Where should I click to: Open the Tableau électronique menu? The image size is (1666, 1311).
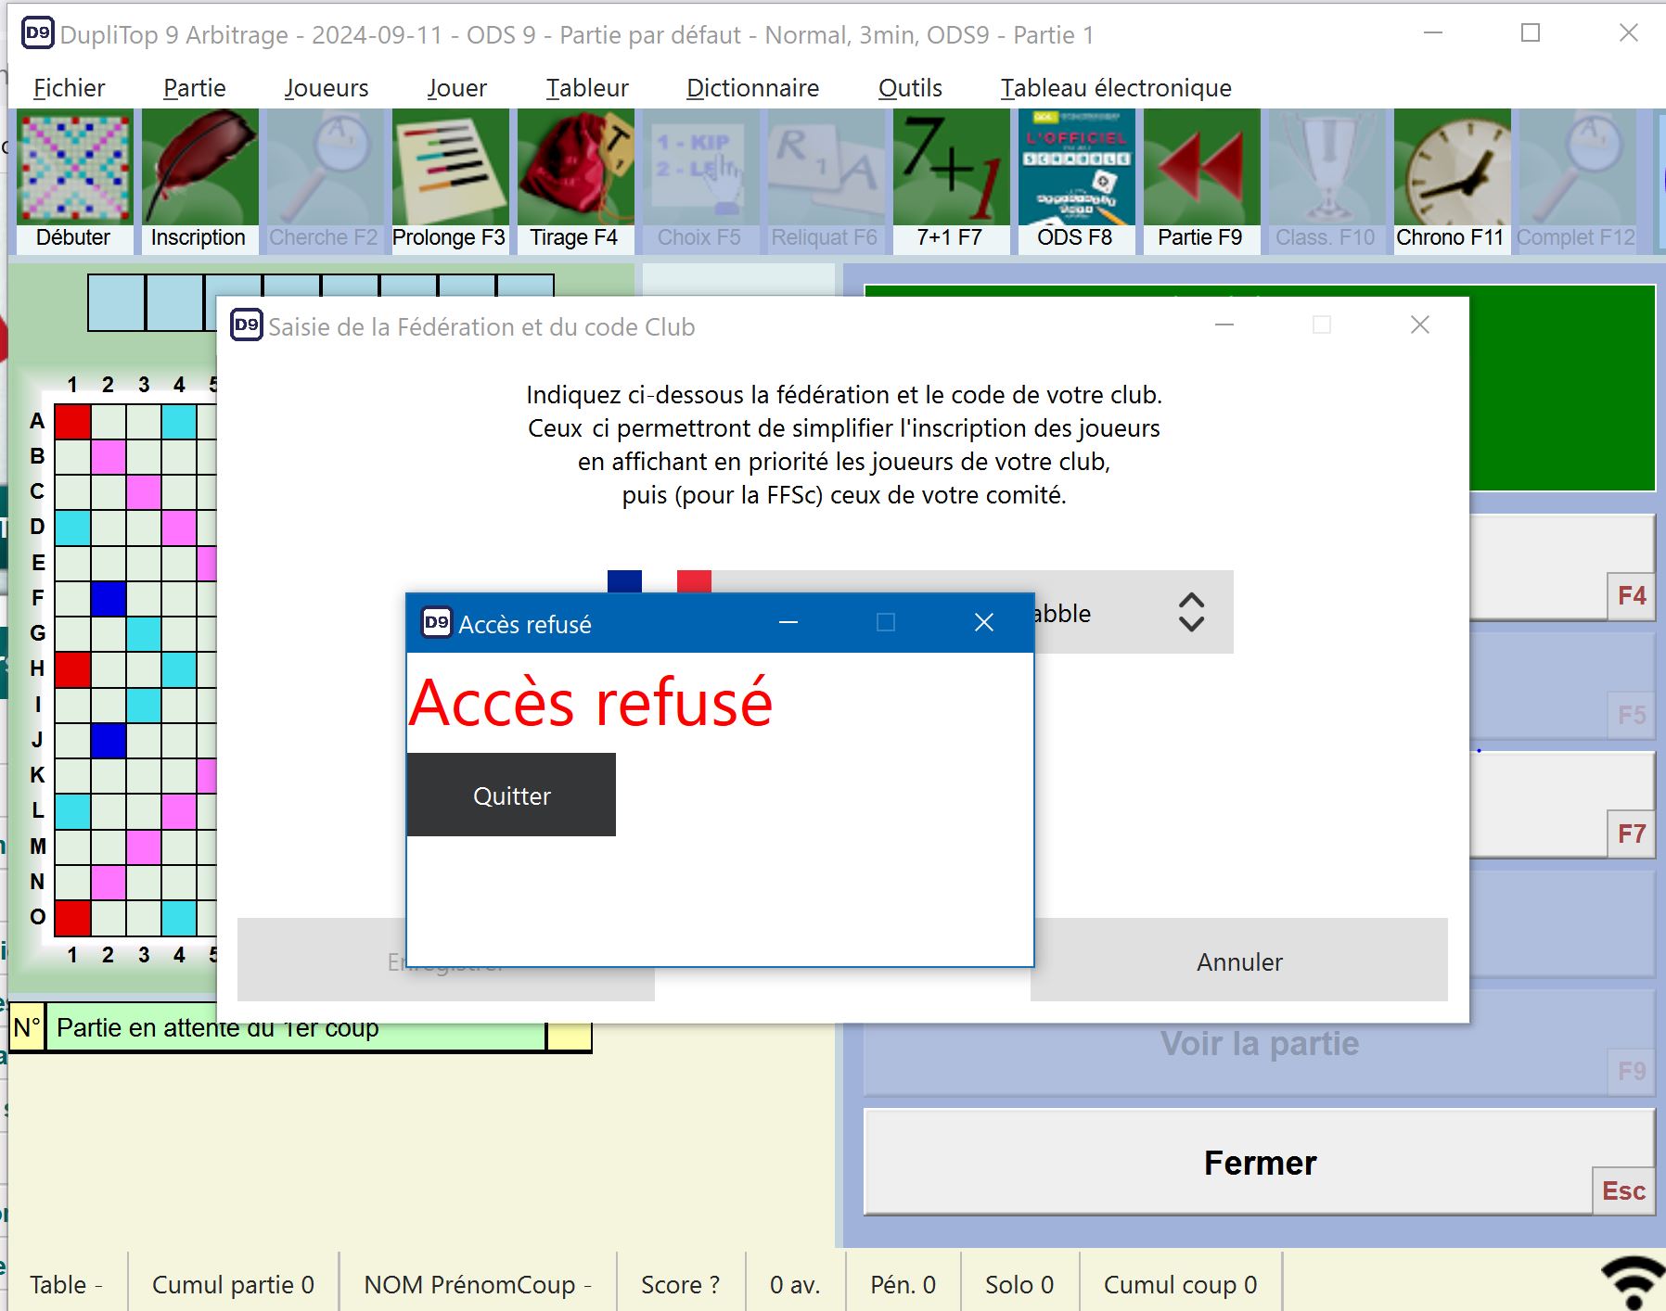(1116, 88)
